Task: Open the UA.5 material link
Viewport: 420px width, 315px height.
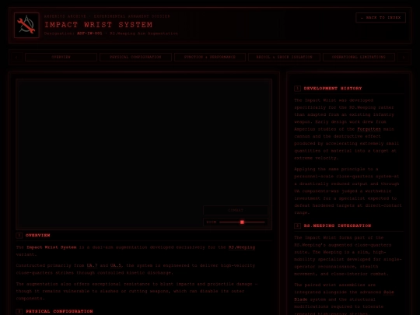Action: [x=116, y=265]
